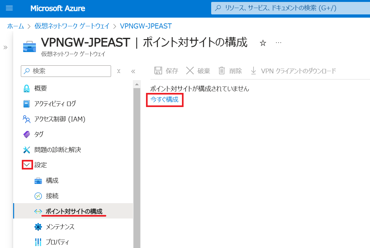
Task: Click the point-to-site arrows icon
Action: point(38,211)
